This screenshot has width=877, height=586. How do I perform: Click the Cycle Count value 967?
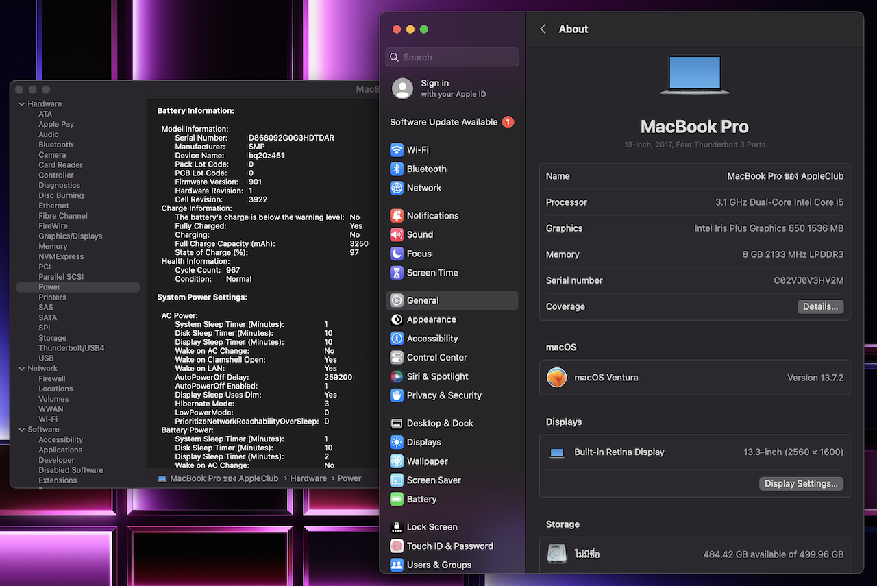pos(233,270)
